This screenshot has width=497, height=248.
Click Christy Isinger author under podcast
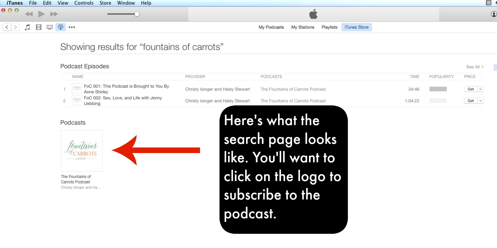click(x=81, y=187)
